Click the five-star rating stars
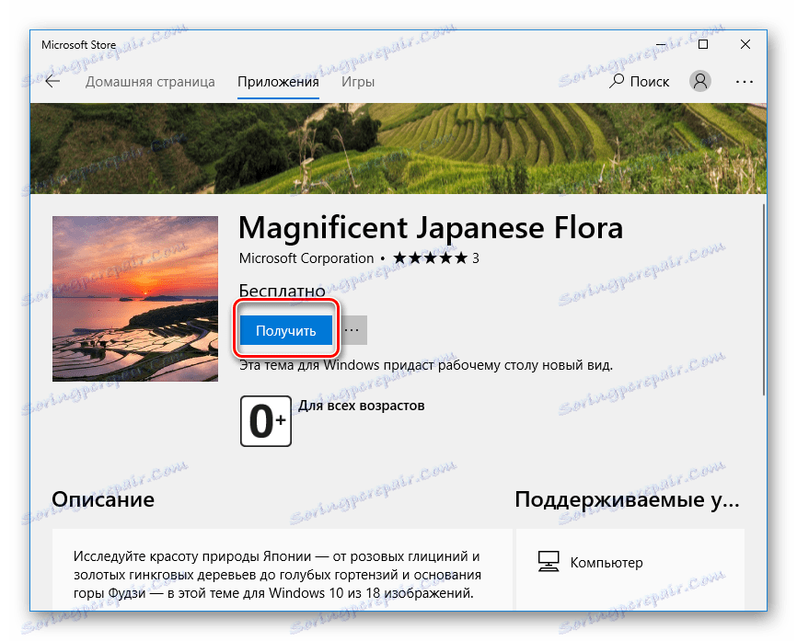Viewport: 797px width, 641px height. pos(430,258)
